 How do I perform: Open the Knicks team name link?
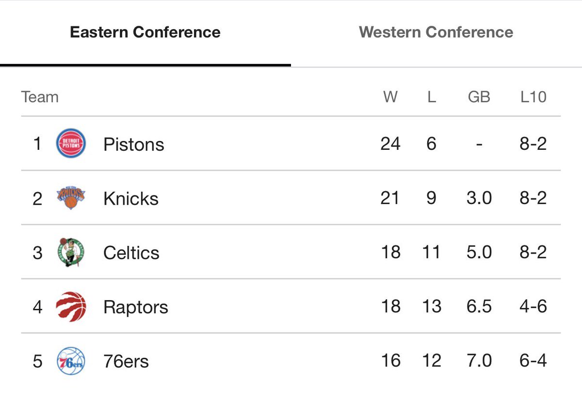(x=131, y=199)
